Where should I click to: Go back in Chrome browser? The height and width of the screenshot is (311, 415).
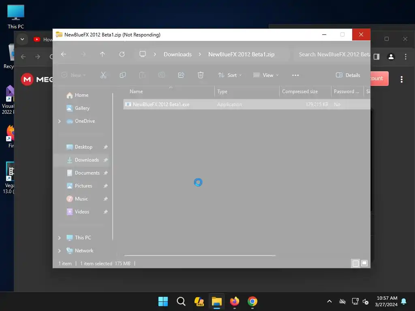pos(23,57)
